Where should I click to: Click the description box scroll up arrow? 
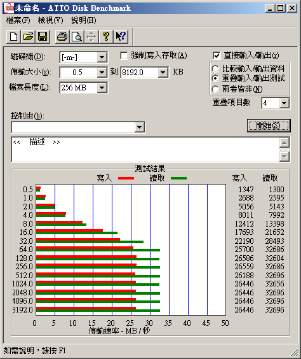coord(284,143)
